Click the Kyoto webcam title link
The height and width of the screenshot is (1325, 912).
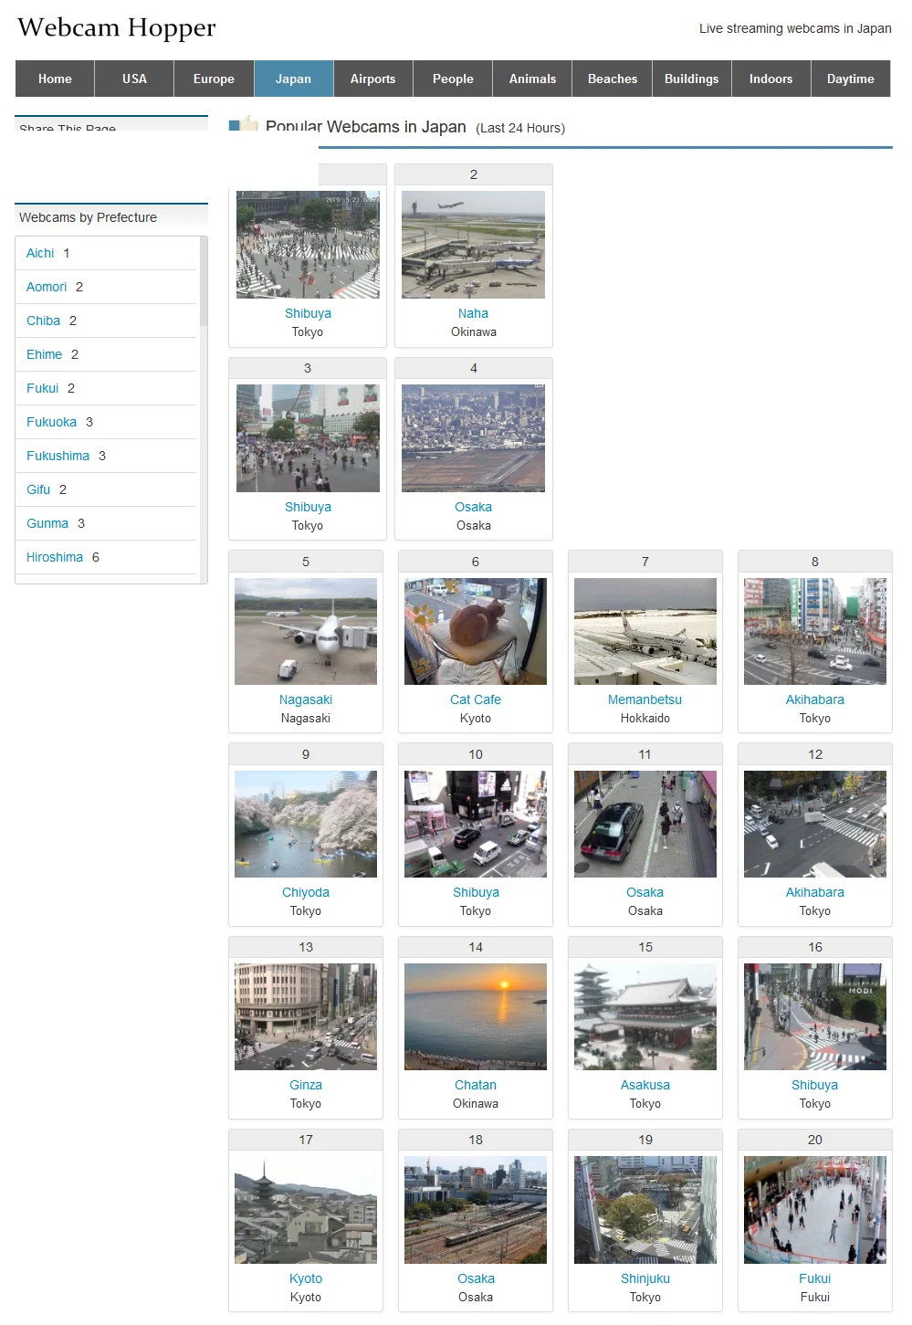point(306,1278)
